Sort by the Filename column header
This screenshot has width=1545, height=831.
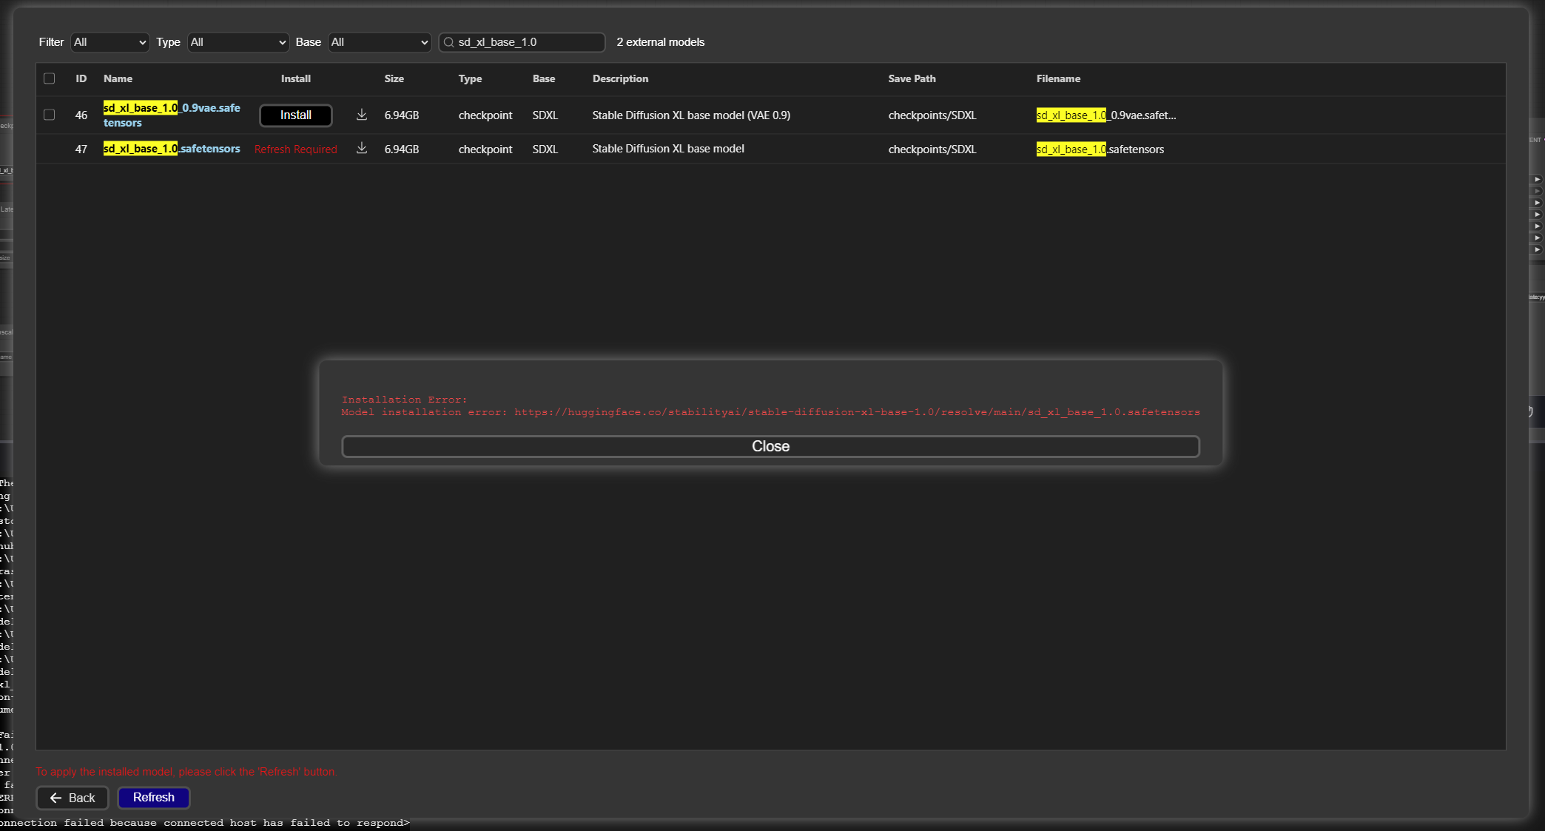(1058, 78)
